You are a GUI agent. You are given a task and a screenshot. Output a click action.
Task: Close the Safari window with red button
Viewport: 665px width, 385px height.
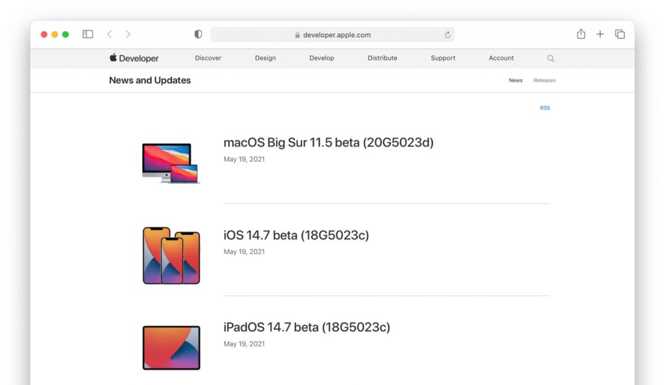coord(44,34)
